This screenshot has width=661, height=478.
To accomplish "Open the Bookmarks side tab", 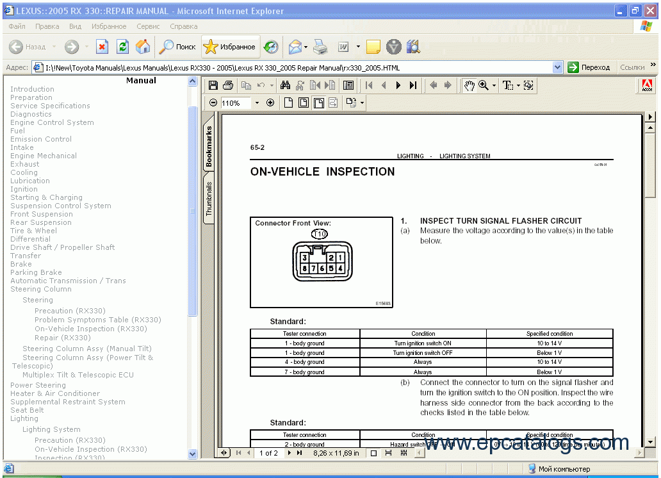I will (x=209, y=146).
